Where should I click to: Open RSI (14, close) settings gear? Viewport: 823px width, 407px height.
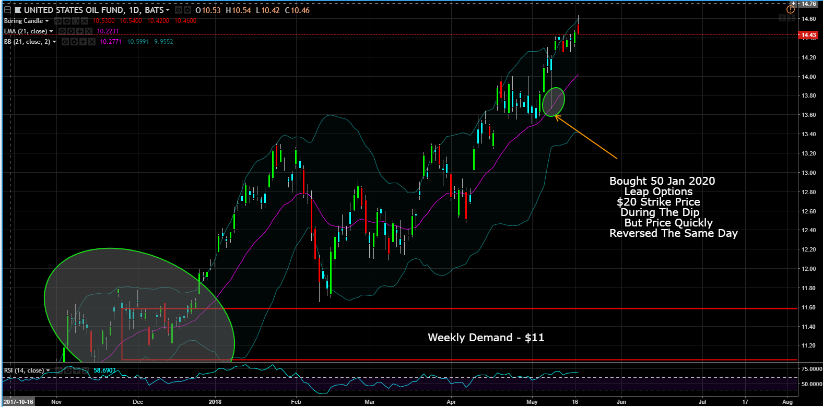(x=68, y=370)
